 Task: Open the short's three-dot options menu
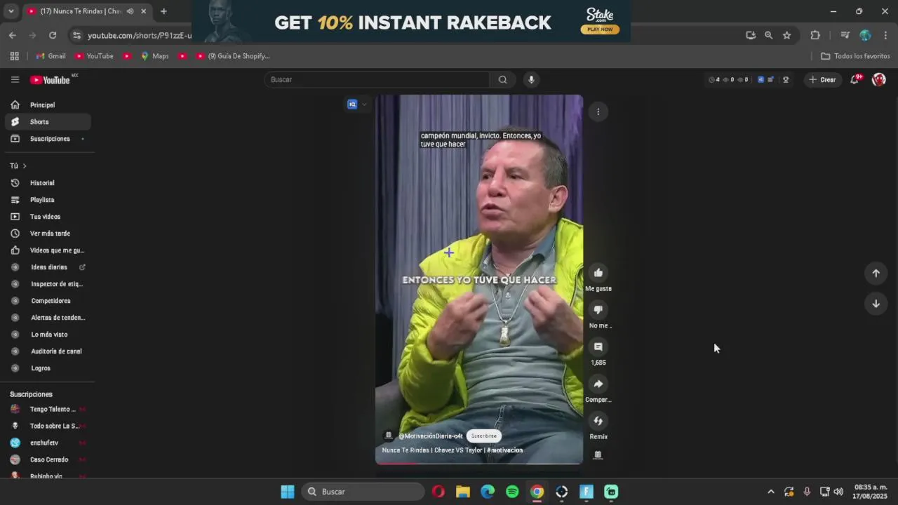tap(598, 112)
